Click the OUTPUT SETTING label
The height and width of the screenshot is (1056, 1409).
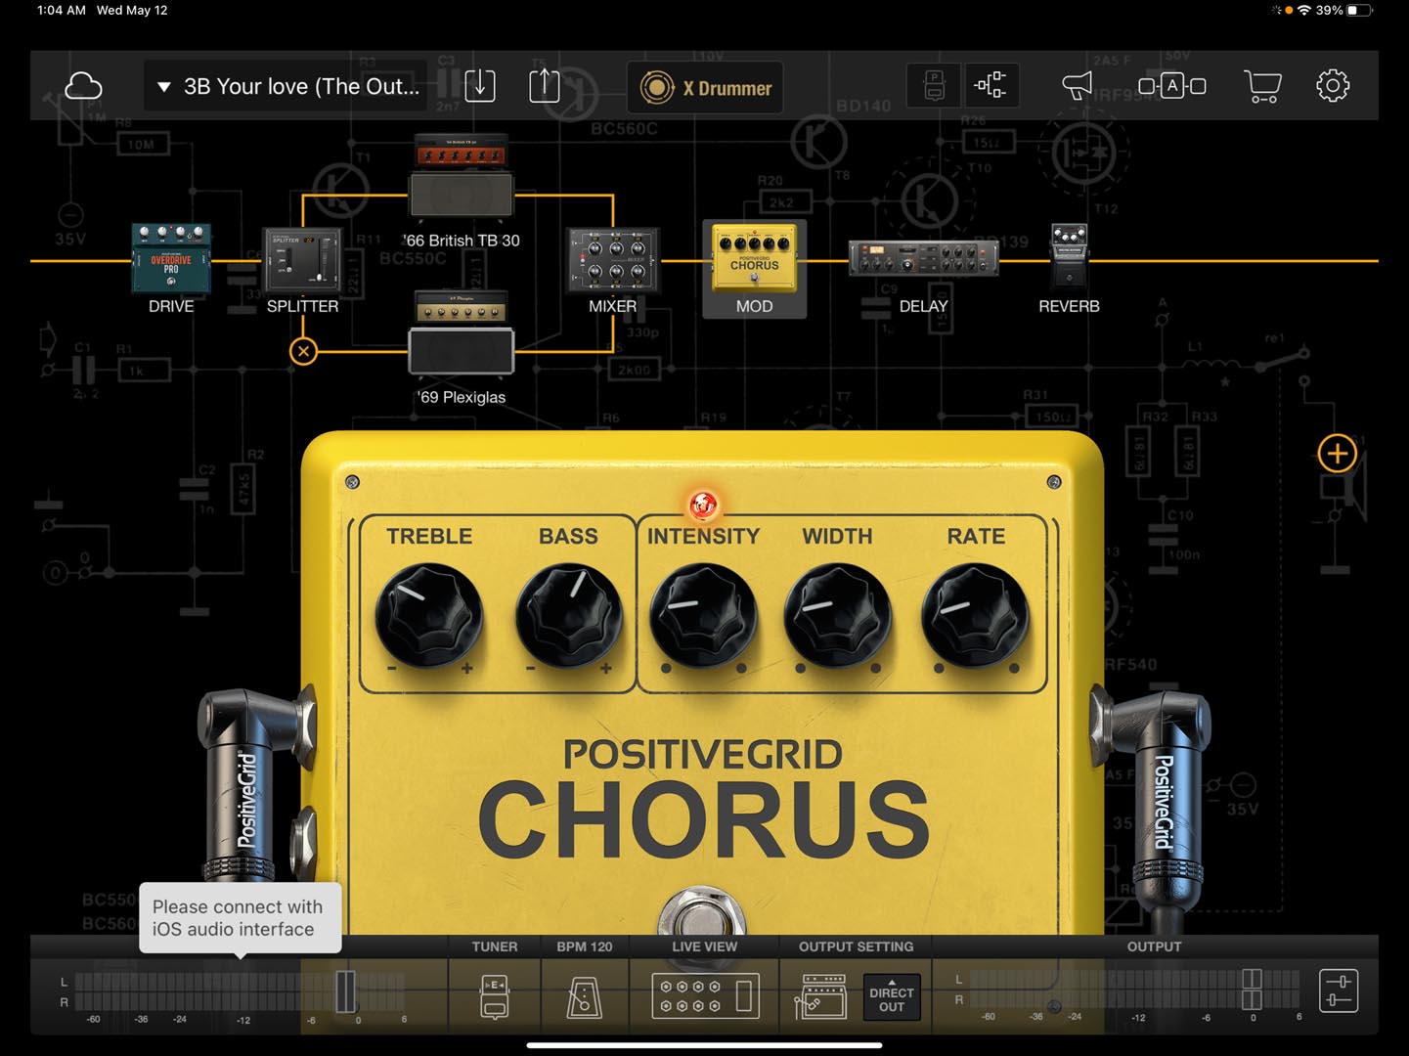pos(856,946)
